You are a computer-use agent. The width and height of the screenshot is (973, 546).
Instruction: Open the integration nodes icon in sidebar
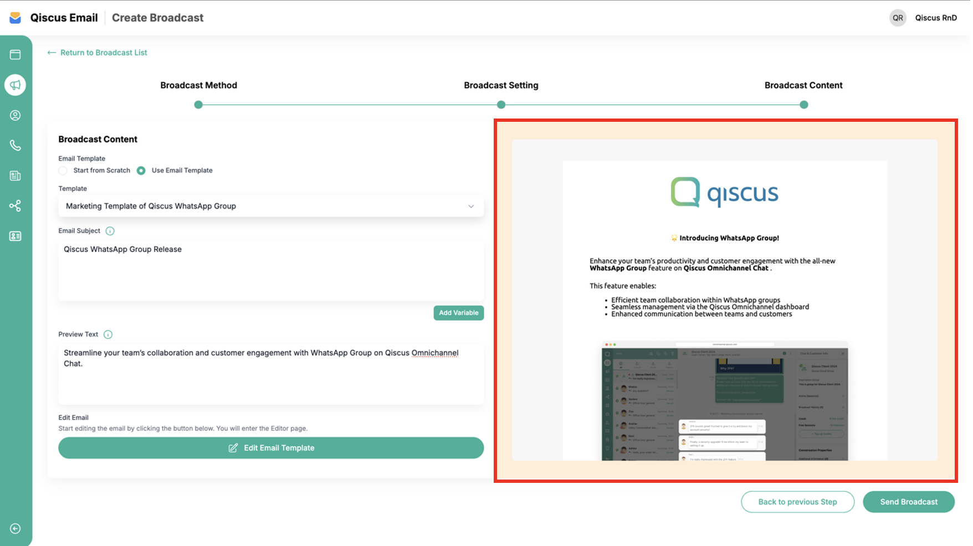point(16,206)
